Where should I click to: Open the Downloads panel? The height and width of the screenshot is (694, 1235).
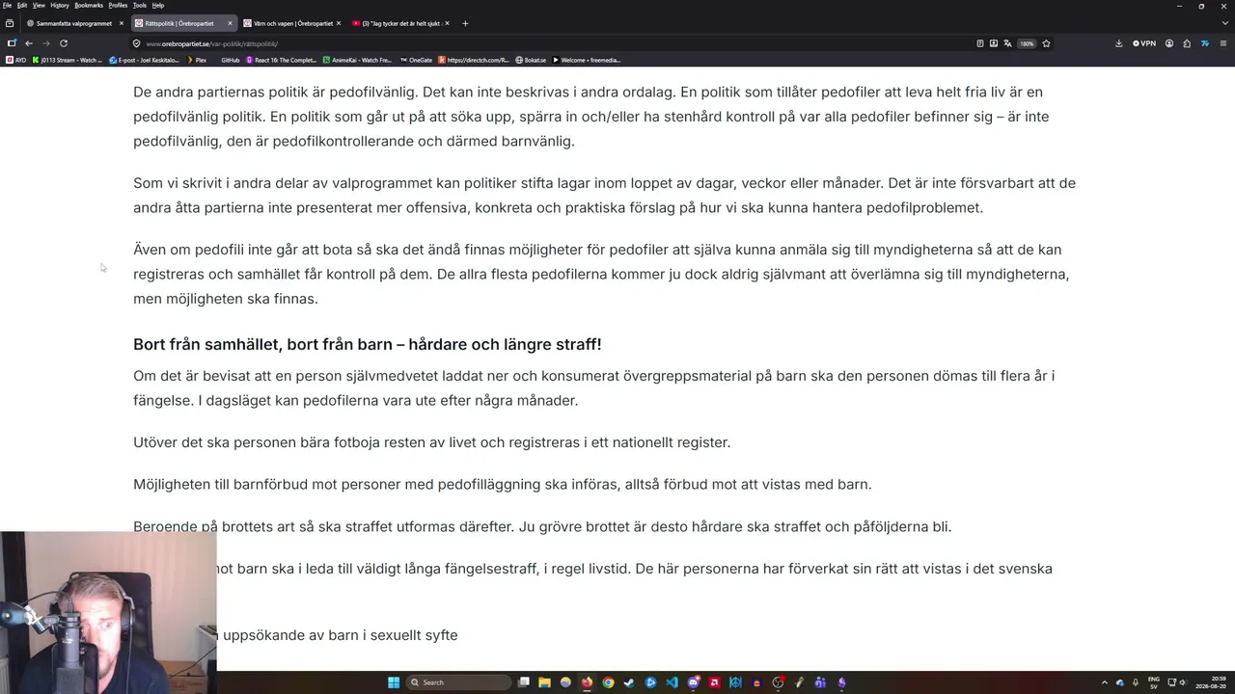coord(1119,43)
